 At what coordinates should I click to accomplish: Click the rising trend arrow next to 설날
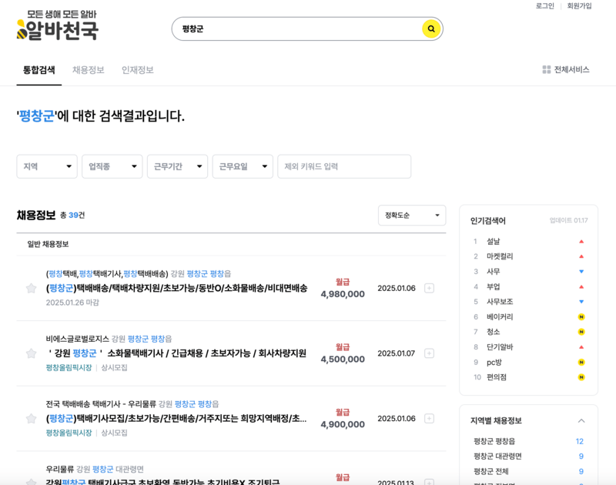tap(581, 240)
